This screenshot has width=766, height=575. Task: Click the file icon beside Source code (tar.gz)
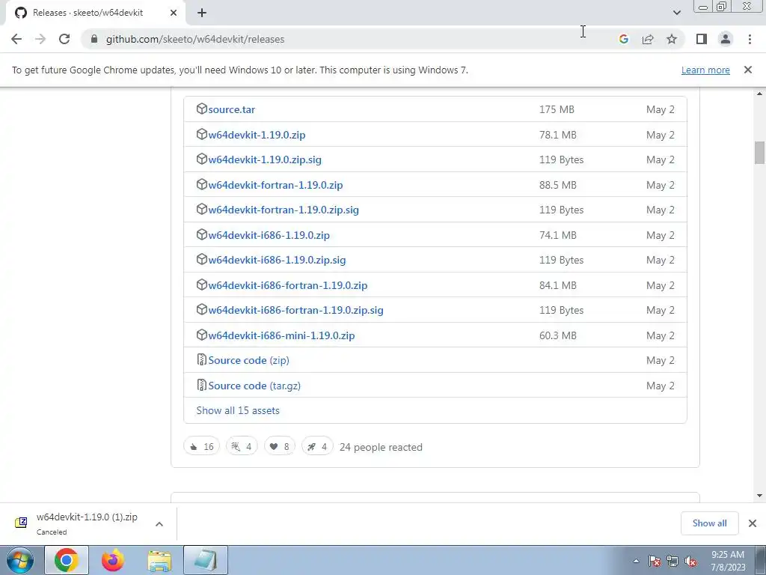(x=202, y=386)
